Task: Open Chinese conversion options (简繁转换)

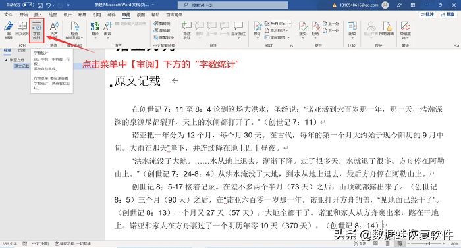Action: tap(164, 37)
